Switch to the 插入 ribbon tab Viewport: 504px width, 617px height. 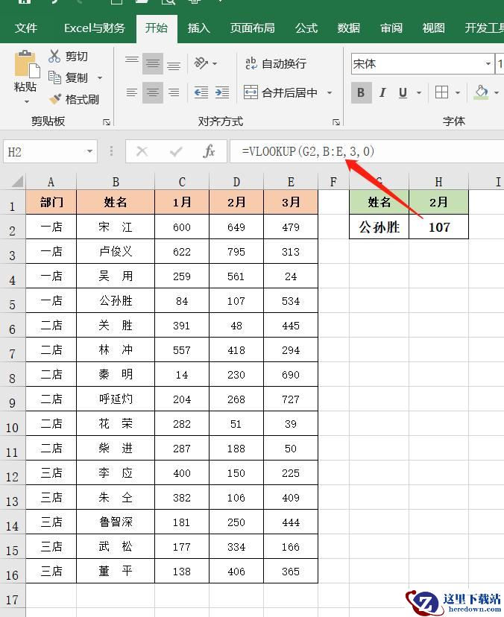coord(198,28)
